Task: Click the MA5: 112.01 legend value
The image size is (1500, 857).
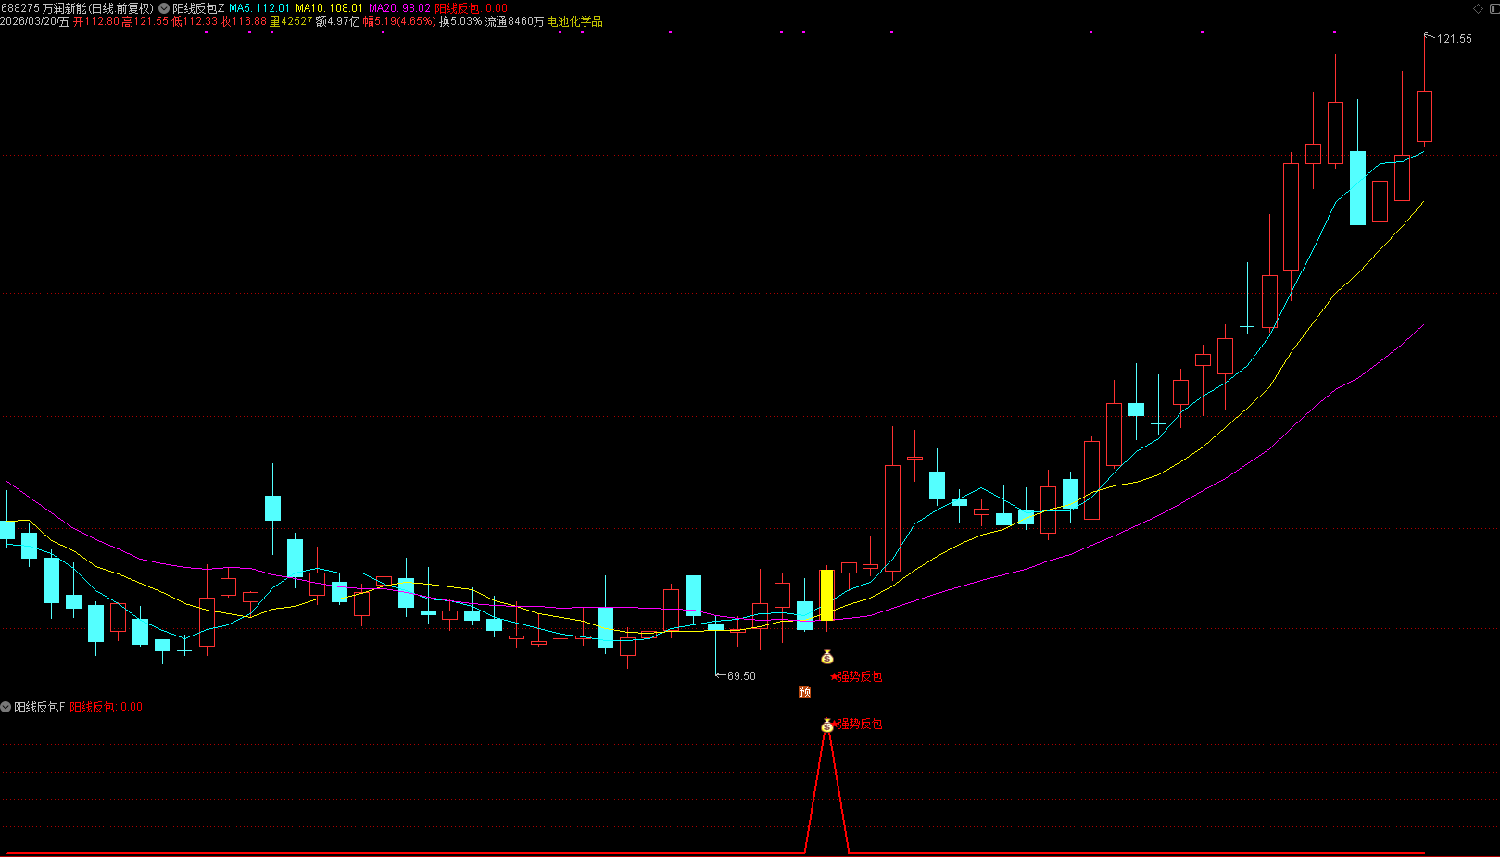Action: coord(259,8)
